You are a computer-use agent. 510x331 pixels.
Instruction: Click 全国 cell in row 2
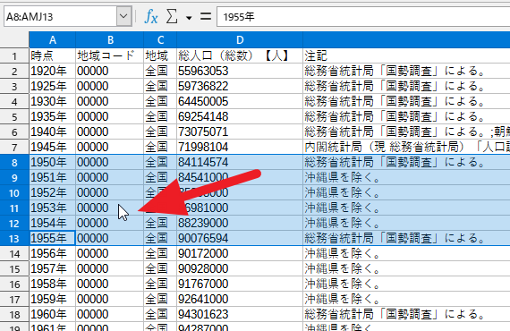click(x=160, y=72)
